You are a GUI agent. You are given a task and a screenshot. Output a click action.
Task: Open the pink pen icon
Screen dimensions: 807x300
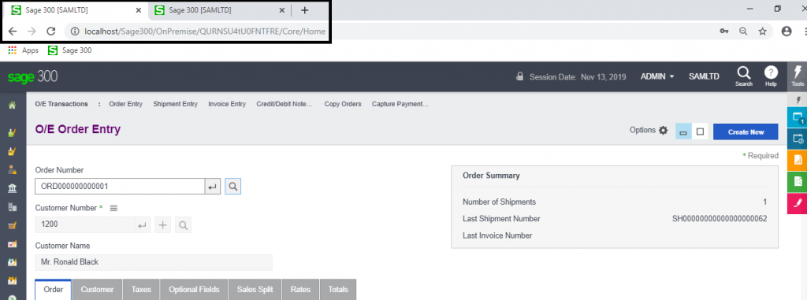coord(798,203)
